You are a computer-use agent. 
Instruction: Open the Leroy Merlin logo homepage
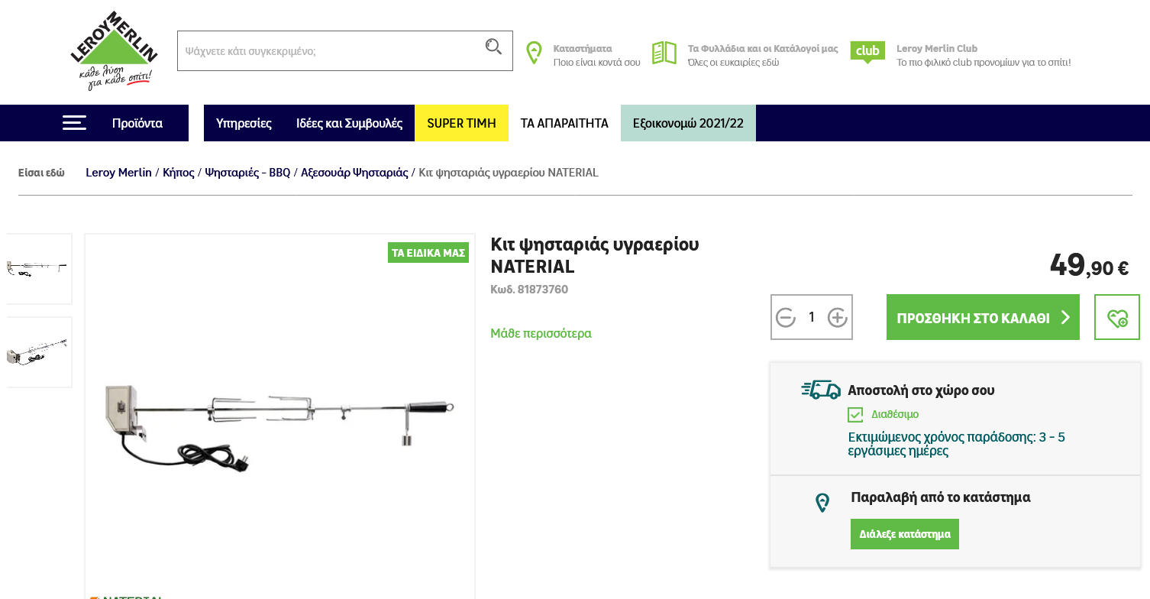tap(114, 50)
